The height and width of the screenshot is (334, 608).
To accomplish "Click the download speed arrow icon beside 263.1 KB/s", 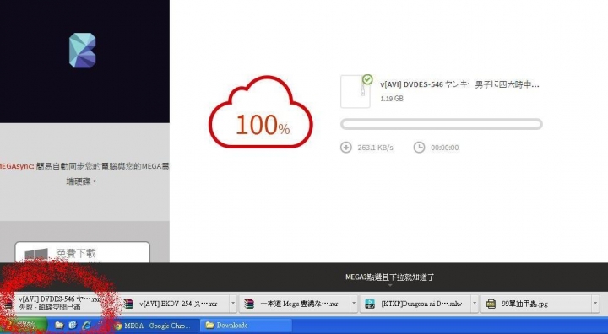I will [x=346, y=148].
